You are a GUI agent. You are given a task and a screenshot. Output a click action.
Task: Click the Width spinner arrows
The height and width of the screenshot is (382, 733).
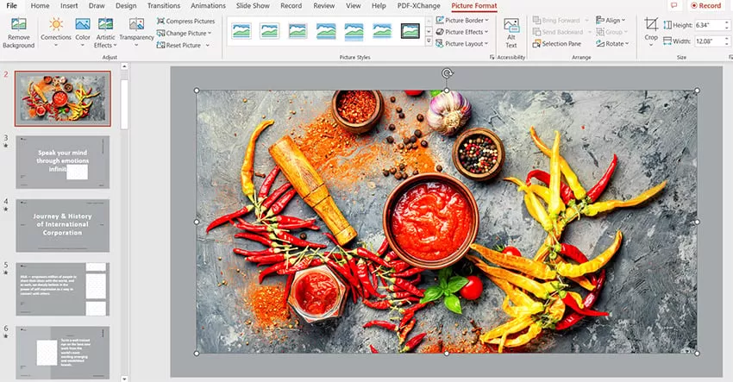pyautogui.click(x=727, y=41)
